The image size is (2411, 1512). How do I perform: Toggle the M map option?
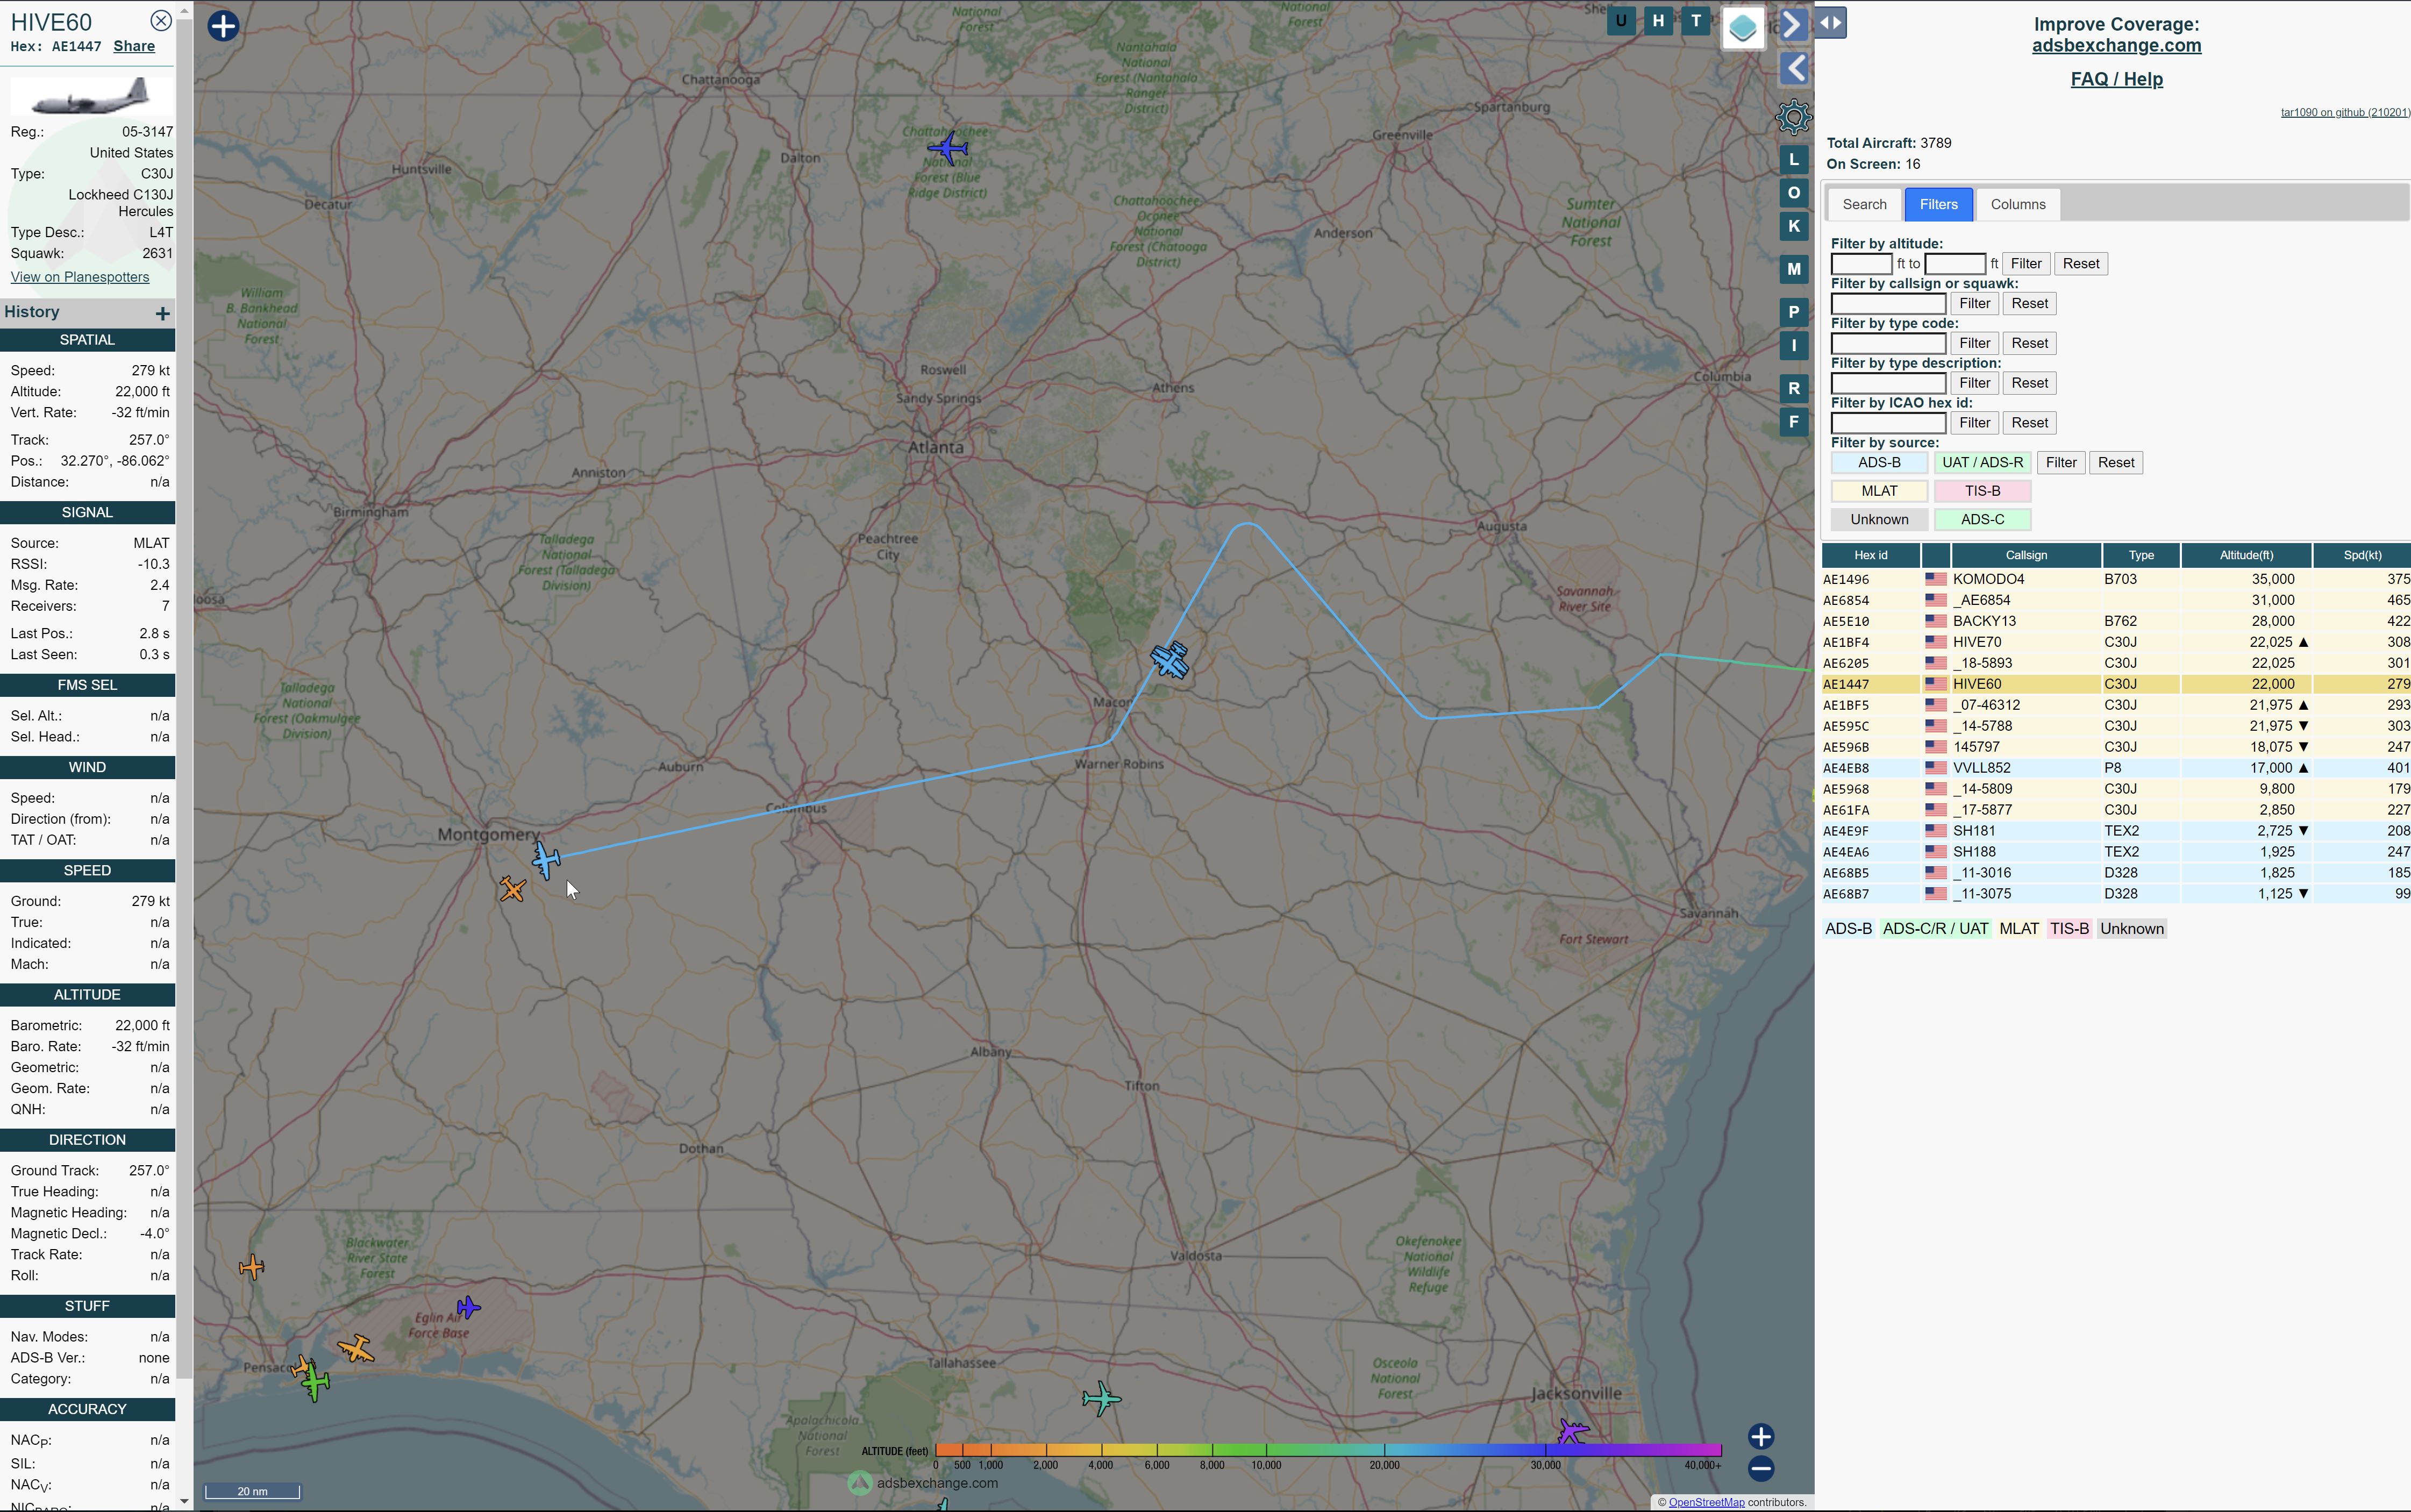(1794, 269)
